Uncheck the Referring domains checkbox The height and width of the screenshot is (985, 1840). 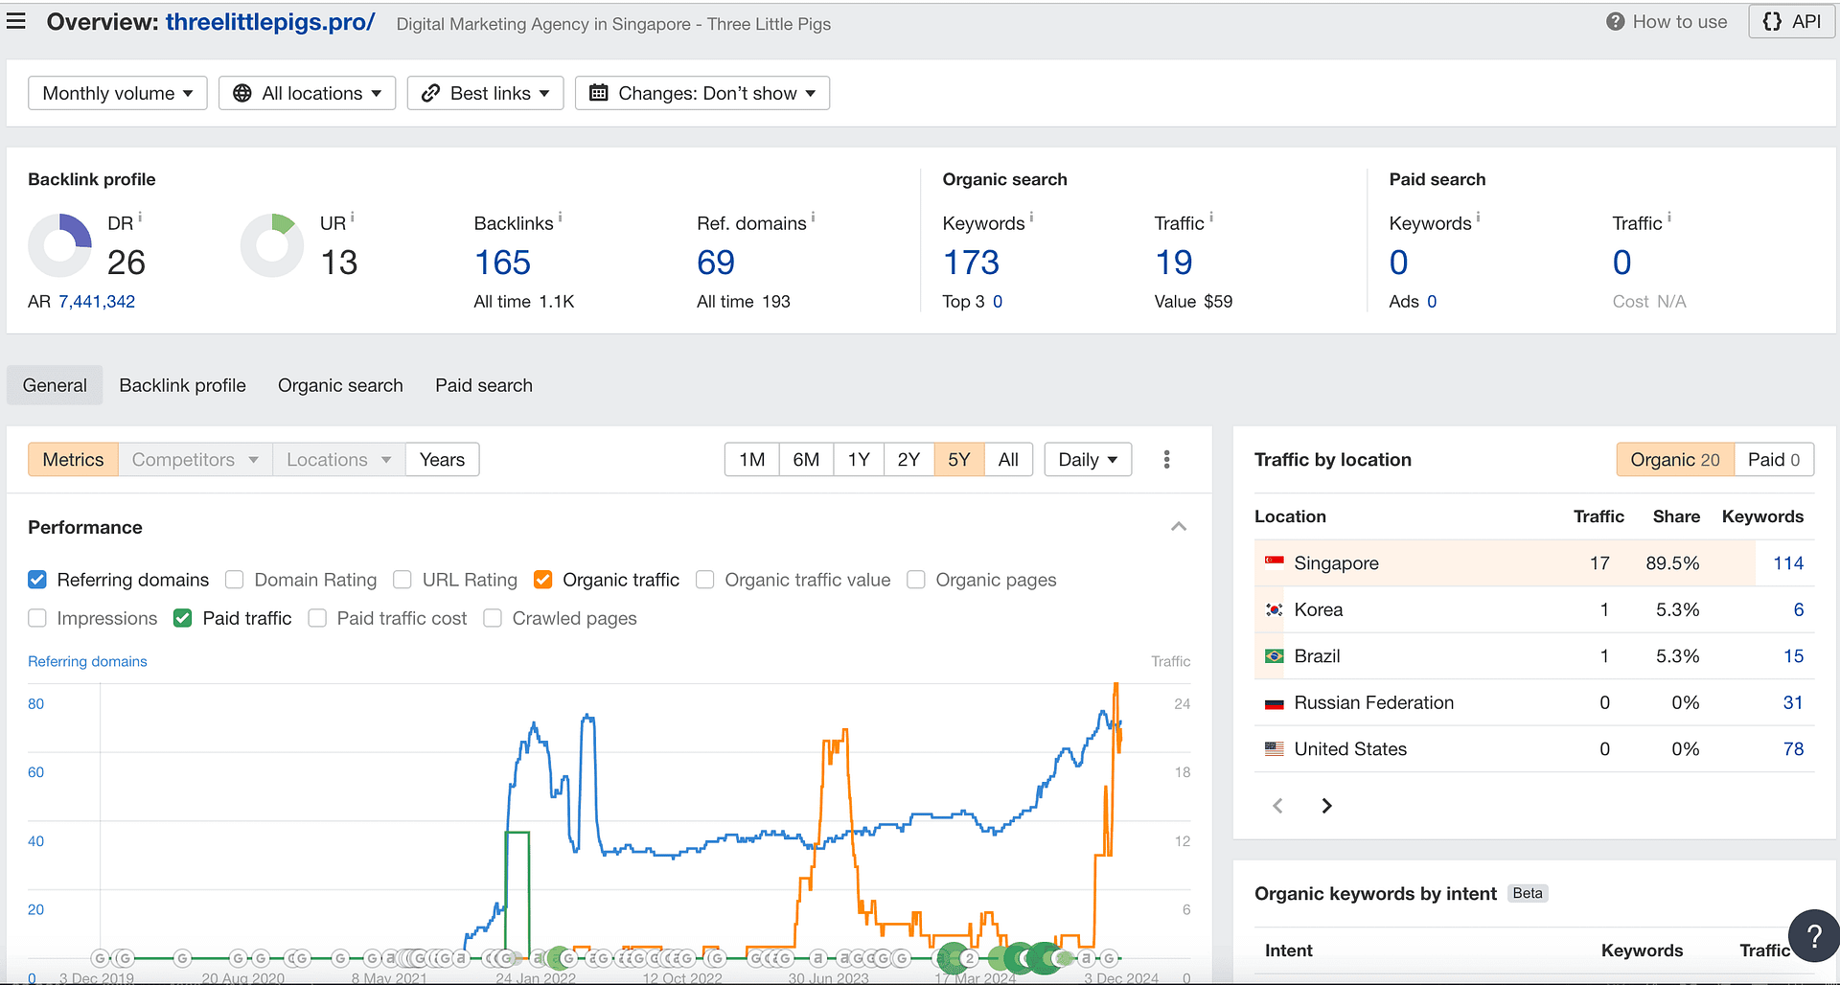tap(37, 580)
